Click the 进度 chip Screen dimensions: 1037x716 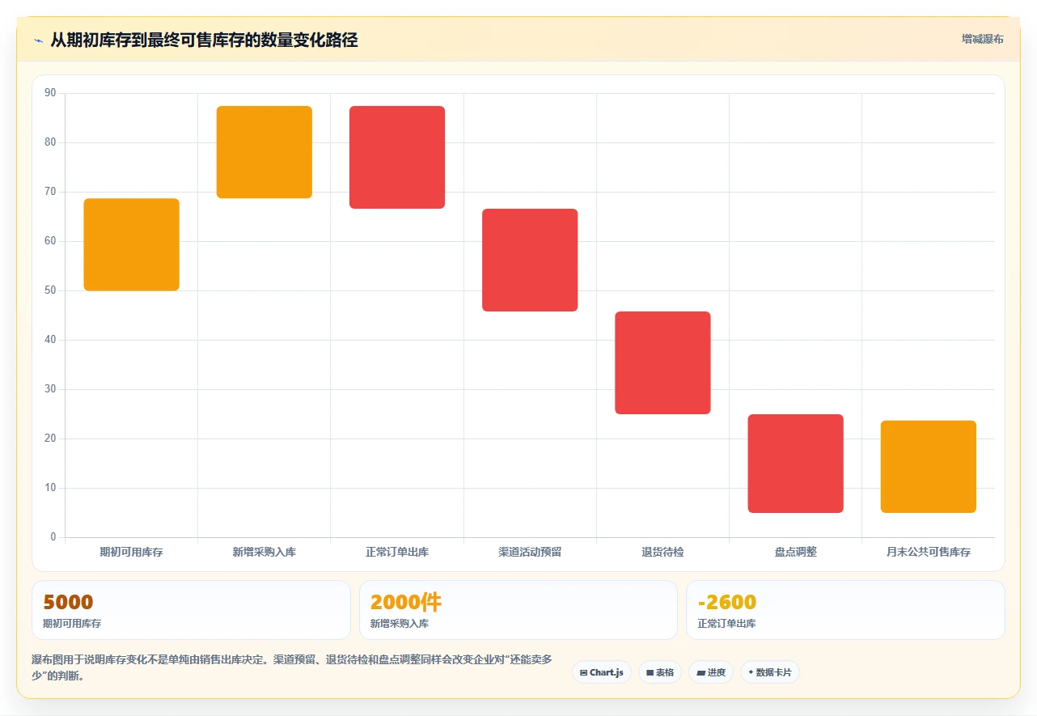[x=711, y=672]
